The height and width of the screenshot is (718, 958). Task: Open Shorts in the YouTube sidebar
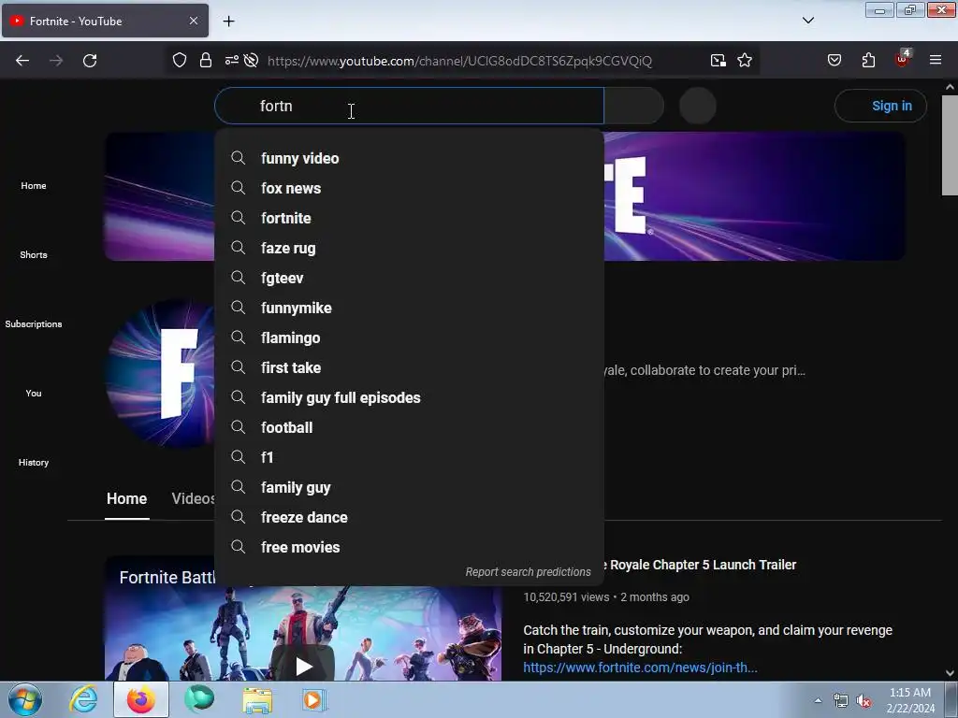point(34,254)
